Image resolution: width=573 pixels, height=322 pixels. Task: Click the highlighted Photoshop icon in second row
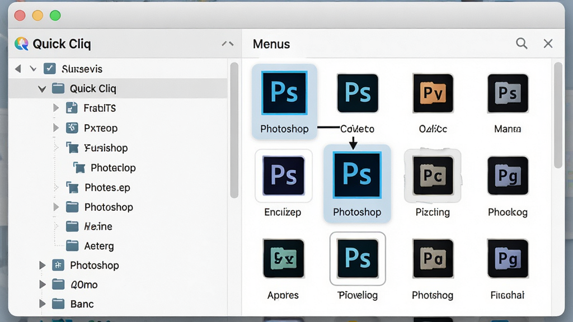pyautogui.click(x=357, y=176)
